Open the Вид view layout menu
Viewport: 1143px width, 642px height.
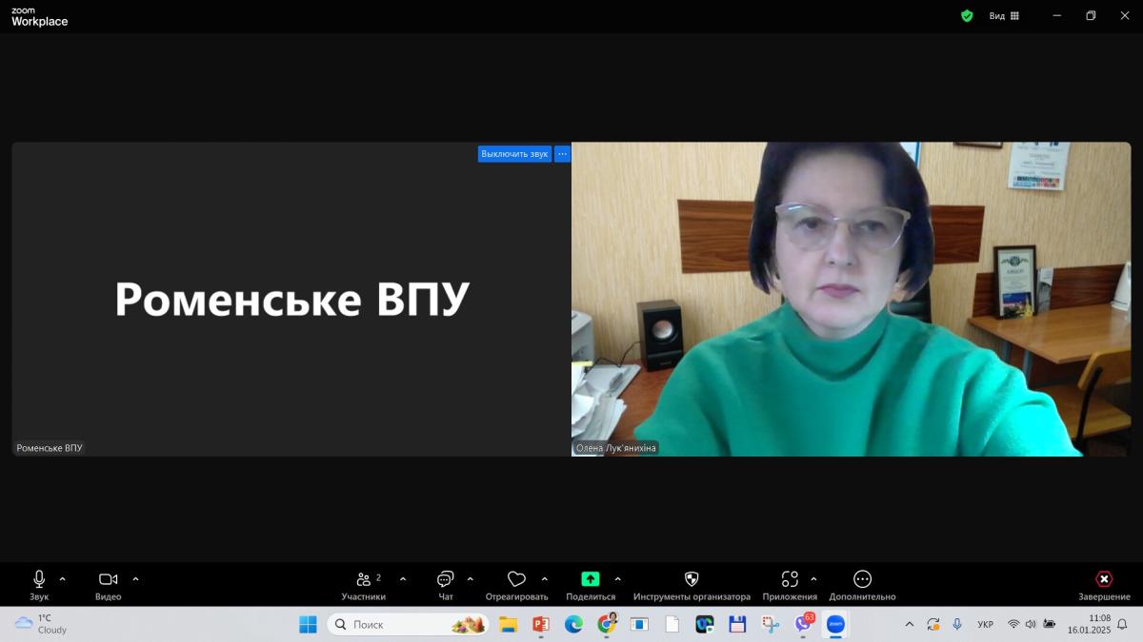(x=1004, y=16)
